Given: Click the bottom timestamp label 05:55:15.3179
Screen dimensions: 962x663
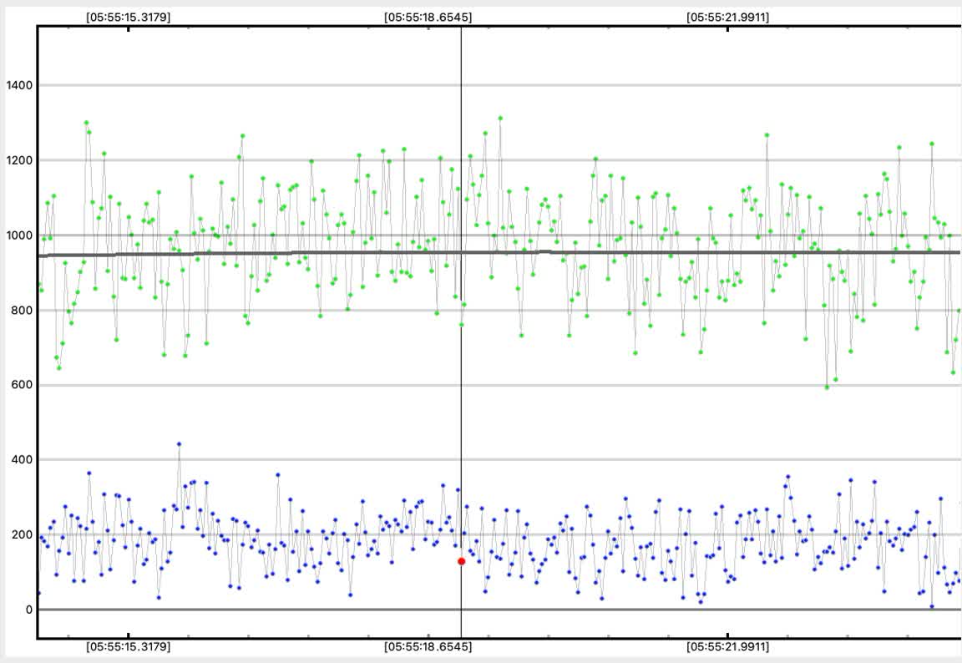Looking at the screenshot, I should (x=129, y=647).
